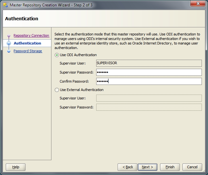Open the Repository Connection step link

(x=31, y=35)
